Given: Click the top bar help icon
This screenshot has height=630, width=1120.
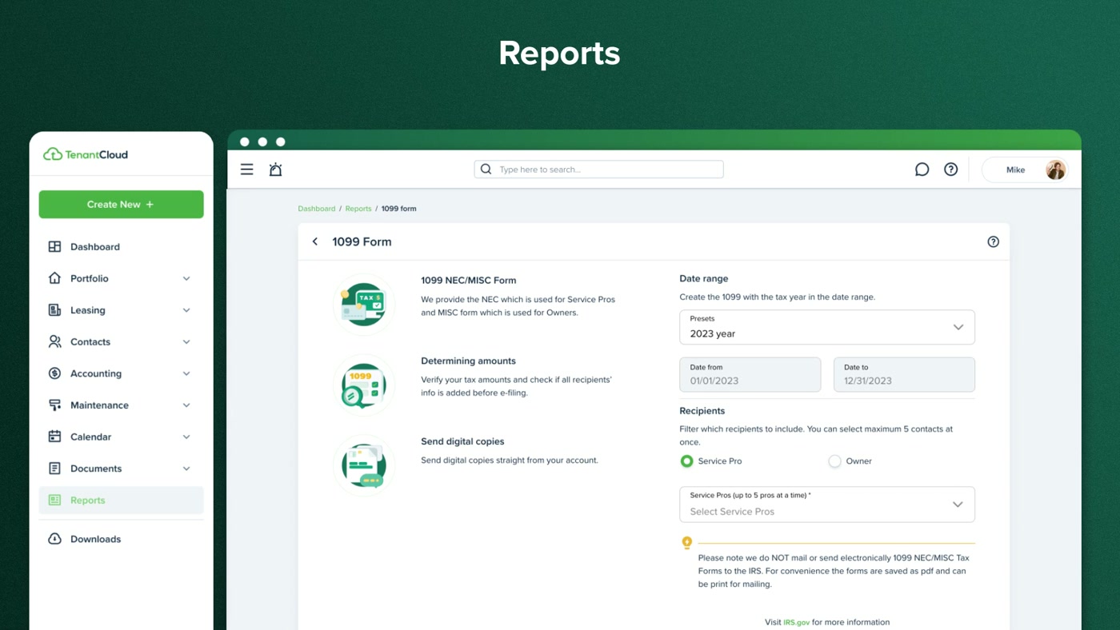Looking at the screenshot, I should [950, 169].
